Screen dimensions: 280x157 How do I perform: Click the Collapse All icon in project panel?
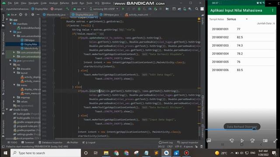tap(26, 14)
